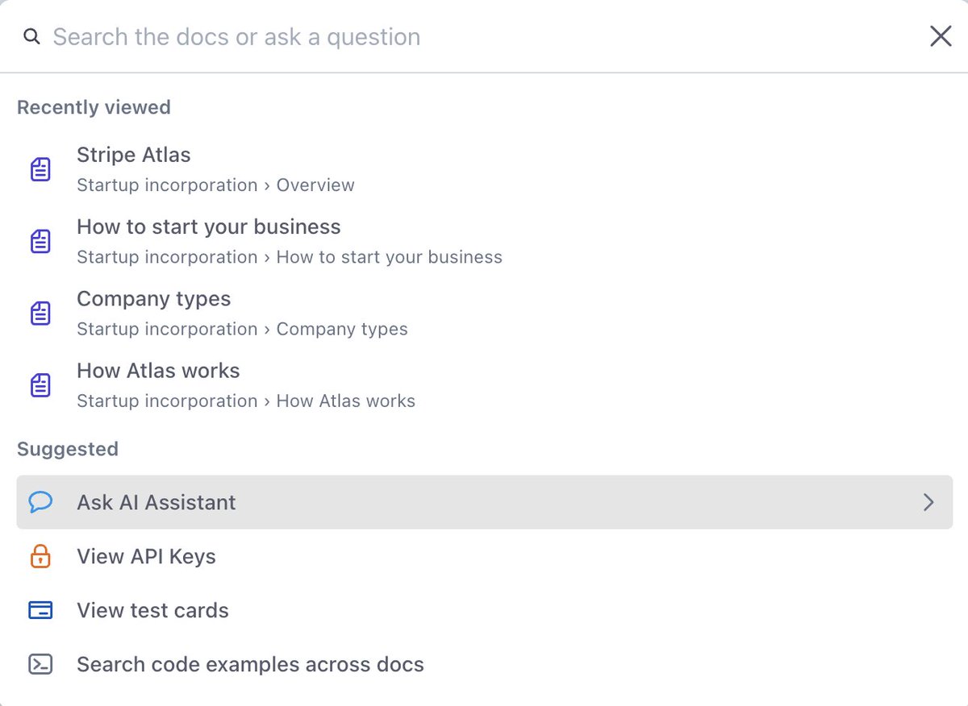The width and height of the screenshot is (968, 706).
Task: Click 'Startup incorporation › Company types' breadcrumb text
Action: click(x=242, y=330)
